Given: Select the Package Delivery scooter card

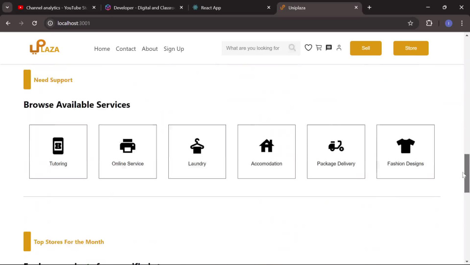Looking at the screenshot, I should pos(336,152).
